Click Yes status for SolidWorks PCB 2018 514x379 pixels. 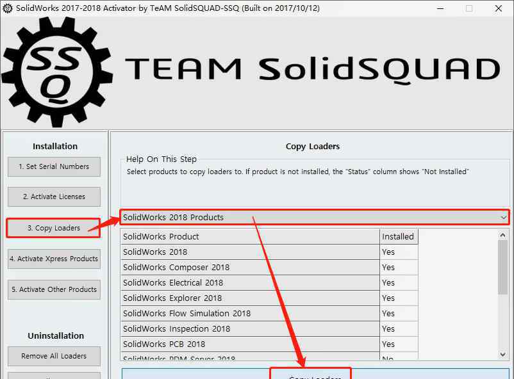click(x=399, y=344)
